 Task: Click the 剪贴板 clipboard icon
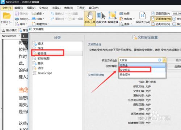pos(121,19)
